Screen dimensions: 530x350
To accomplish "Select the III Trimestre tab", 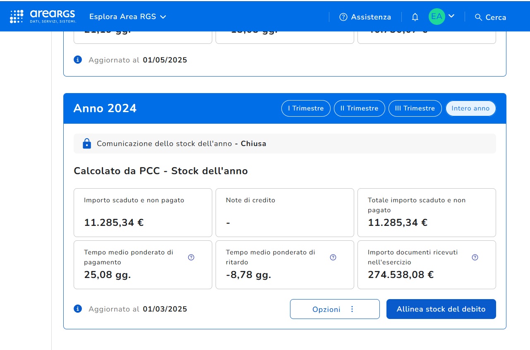I will point(415,108).
